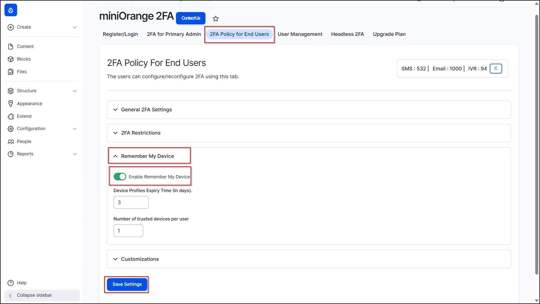Click the '2FA Policy For End Users' heading
Image resolution: width=540 pixels, height=304 pixels.
coord(156,63)
